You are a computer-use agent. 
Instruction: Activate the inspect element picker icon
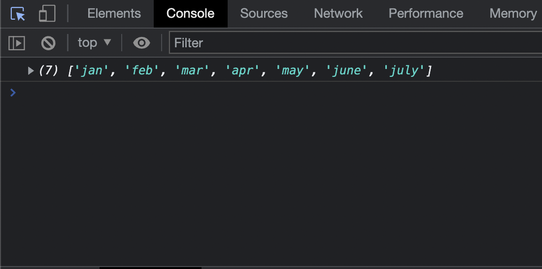click(18, 14)
